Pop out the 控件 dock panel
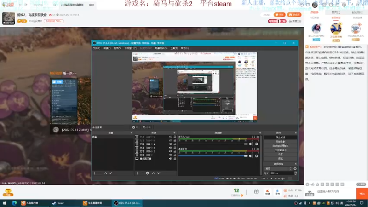The height and width of the screenshot is (207, 368). tap(295, 133)
